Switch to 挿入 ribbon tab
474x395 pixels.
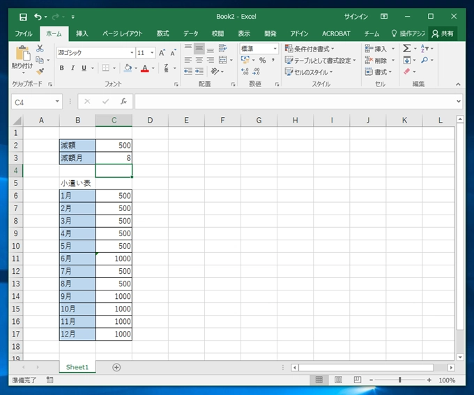click(82, 33)
